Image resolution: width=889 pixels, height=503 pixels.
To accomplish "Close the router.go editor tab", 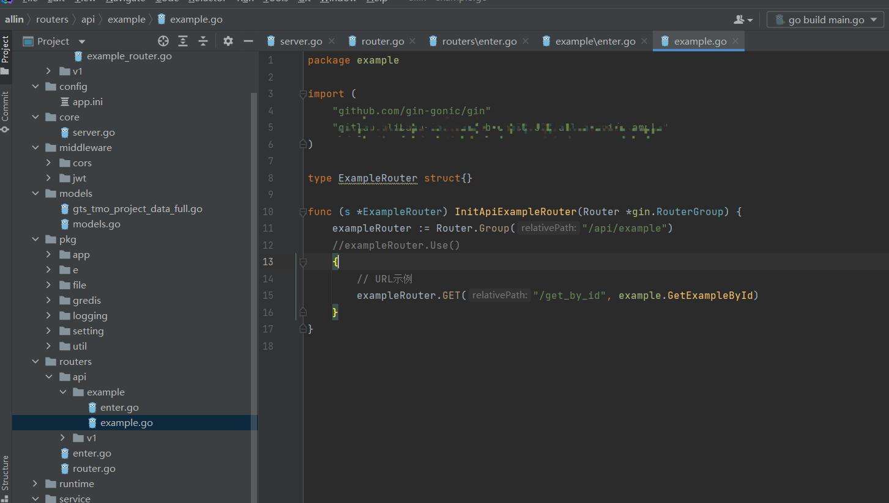I will pos(412,41).
